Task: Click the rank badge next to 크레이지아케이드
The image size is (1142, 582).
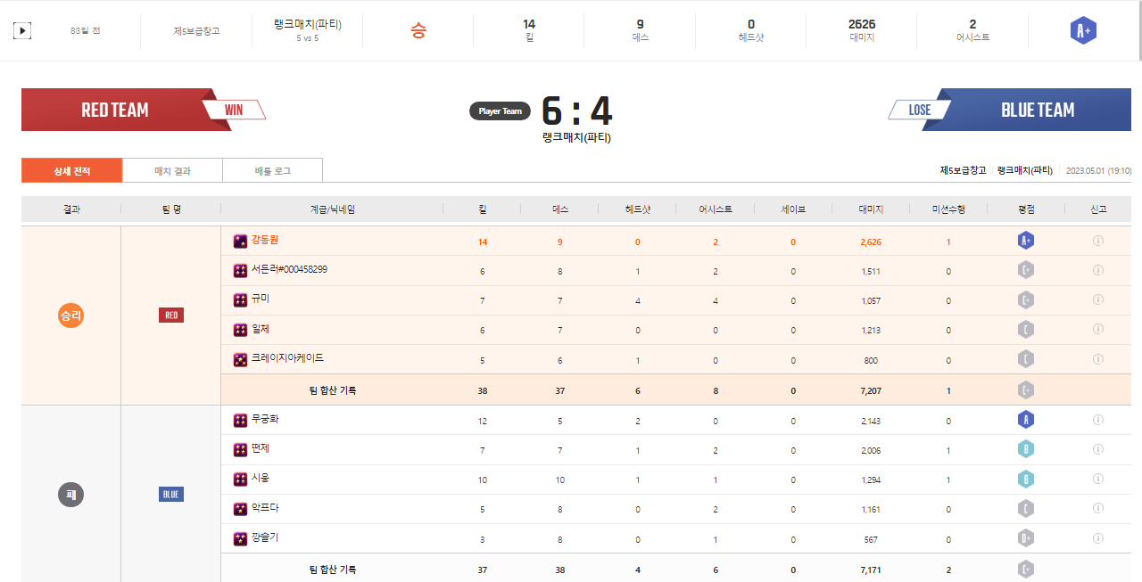Action: coord(240,360)
